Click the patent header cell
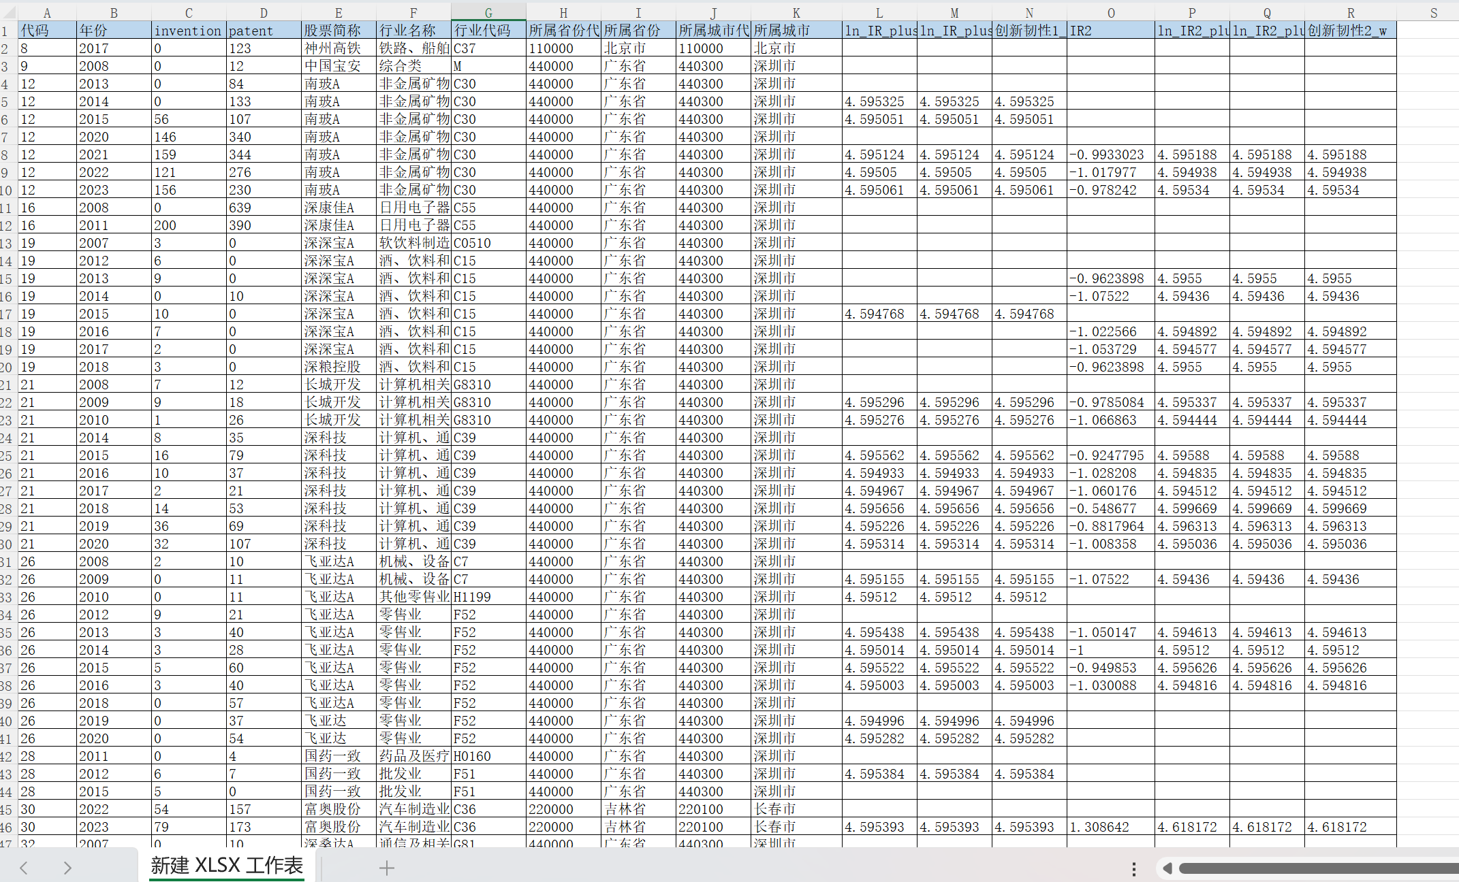The image size is (1459, 882). 263,31
